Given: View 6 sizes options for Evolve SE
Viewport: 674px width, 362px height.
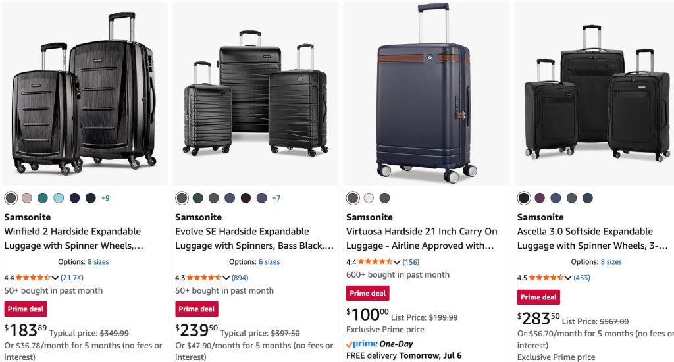Looking at the screenshot, I should (269, 262).
